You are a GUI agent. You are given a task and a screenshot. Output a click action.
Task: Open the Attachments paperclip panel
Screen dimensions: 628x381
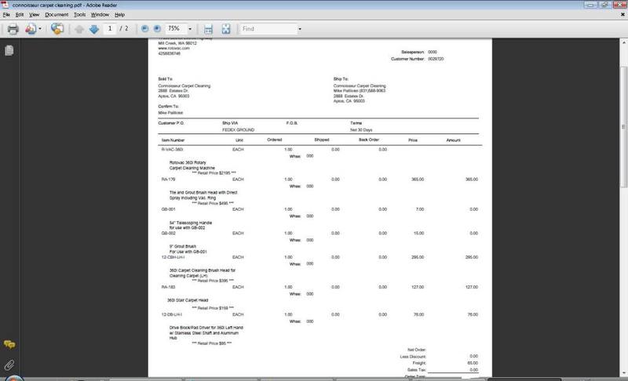click(9, 365)
